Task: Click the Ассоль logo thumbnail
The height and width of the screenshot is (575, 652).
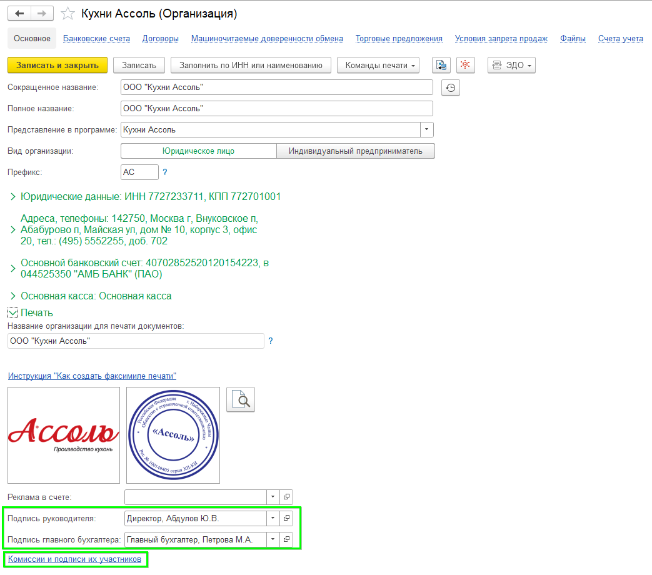Action: [64, 435]
